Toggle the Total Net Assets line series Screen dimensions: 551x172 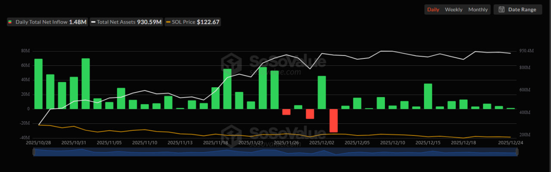pos(126,22)
